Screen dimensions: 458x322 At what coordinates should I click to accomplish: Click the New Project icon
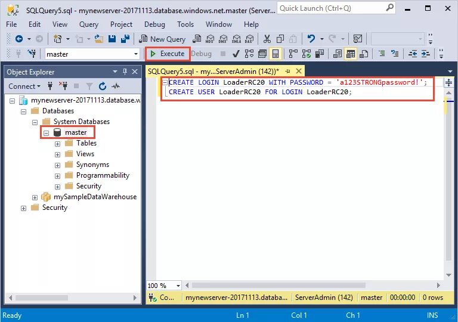[57, 39]
